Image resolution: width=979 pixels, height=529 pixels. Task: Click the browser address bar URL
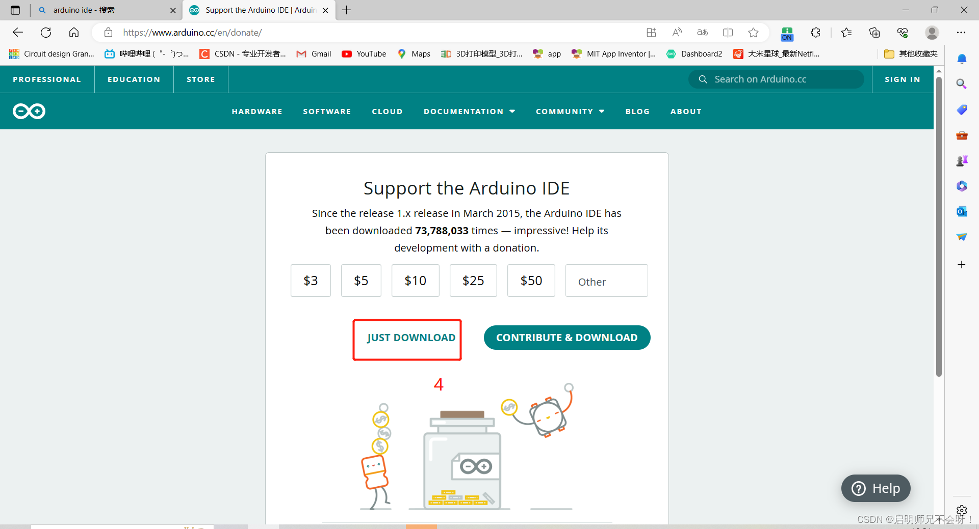point(193,33)
